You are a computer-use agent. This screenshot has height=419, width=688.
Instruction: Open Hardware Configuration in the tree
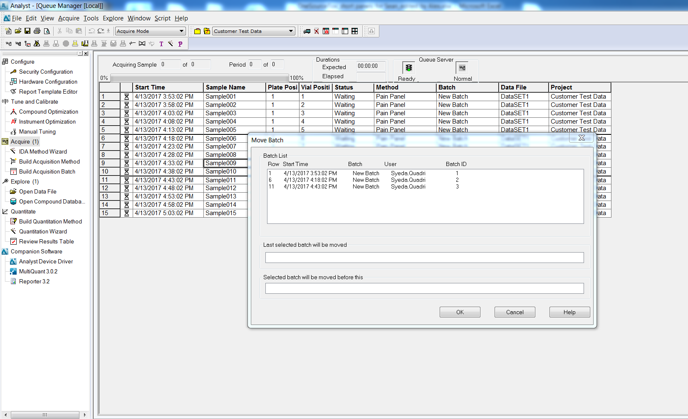(48, 82)
